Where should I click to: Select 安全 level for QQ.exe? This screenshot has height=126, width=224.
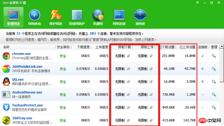coord(63,82)
